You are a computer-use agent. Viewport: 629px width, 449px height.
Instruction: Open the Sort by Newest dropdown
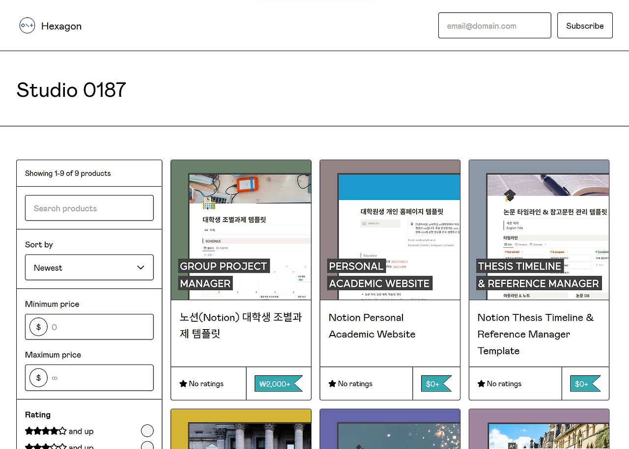click(89, 267)
